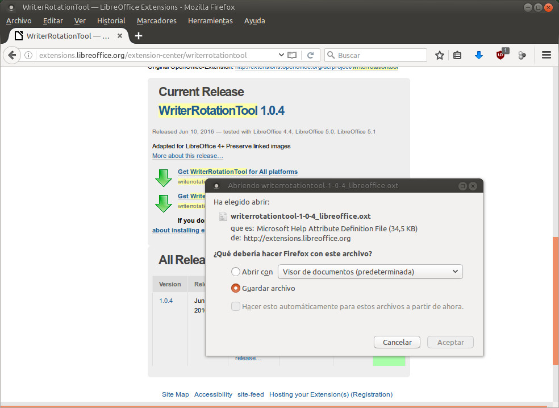
Task: Reload the page with the refresh icon
Action: tap(311, 55)
